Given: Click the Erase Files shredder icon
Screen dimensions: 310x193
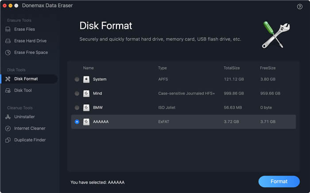Looking at the screenshot, I should click(x=8, y=30).
